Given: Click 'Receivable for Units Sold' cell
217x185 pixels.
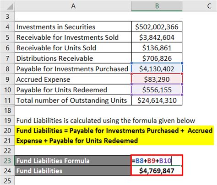Looking at the screenshot, I should tap(73, 48).
